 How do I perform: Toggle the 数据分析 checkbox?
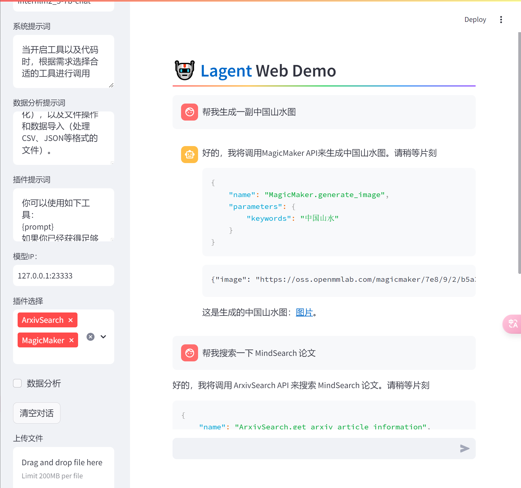17,383
